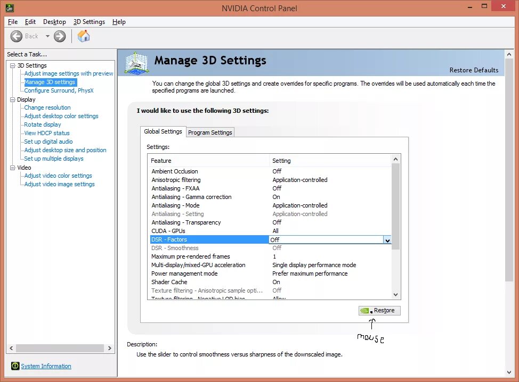
Task: Click the Forward arrow icon
Action: pos(60,36)
